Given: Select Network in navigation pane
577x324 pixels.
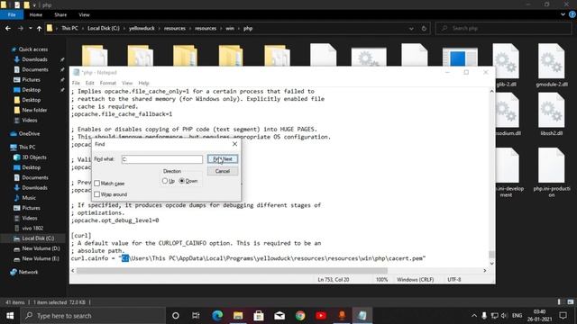Looking at the screenshot, I should tap(28, 272).
